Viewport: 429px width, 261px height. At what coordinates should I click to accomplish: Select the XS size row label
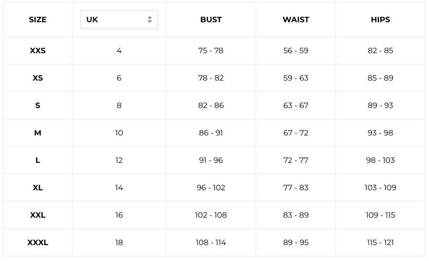pyautogui.click(x=38, y=78)
